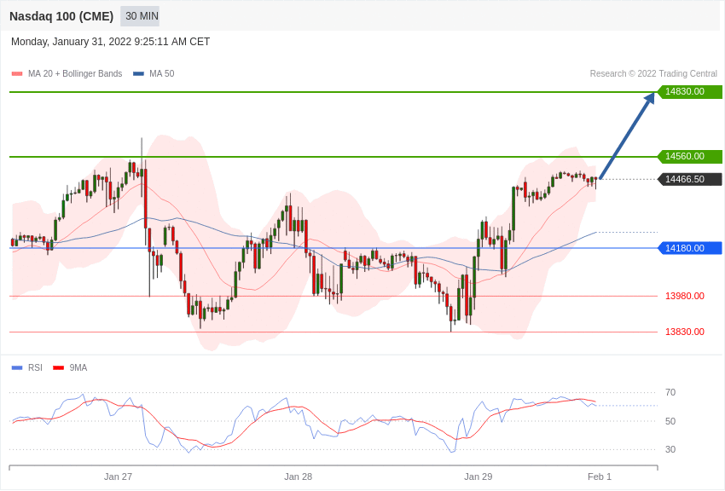Click the 13980.00 support level label
The image size is (725, 491).
pos(685,296)
